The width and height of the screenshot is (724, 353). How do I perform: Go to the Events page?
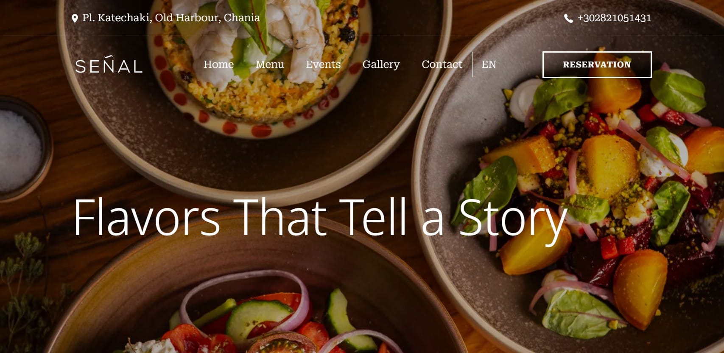click(323, 64)
